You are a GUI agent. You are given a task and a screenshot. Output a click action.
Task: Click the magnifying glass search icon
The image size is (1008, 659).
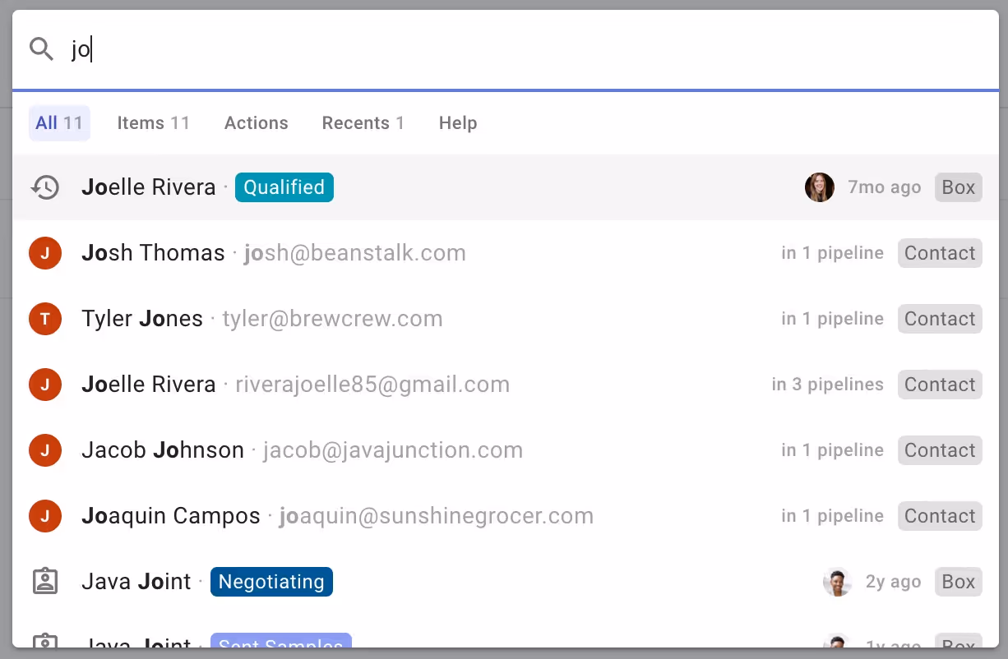tap(41, 49)
